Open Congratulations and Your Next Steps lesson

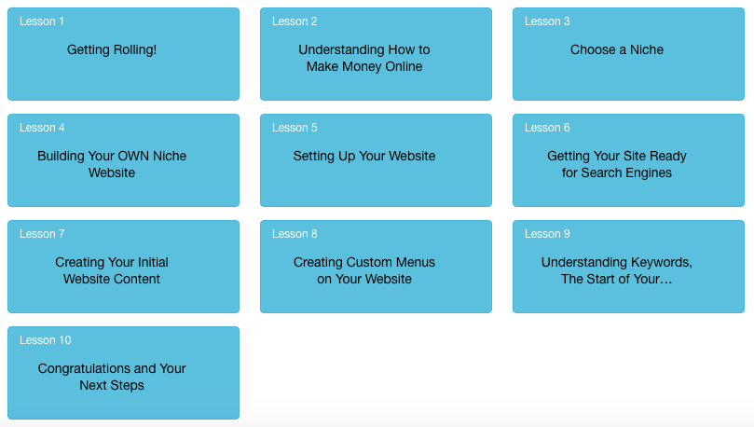[x=123, y=373]
